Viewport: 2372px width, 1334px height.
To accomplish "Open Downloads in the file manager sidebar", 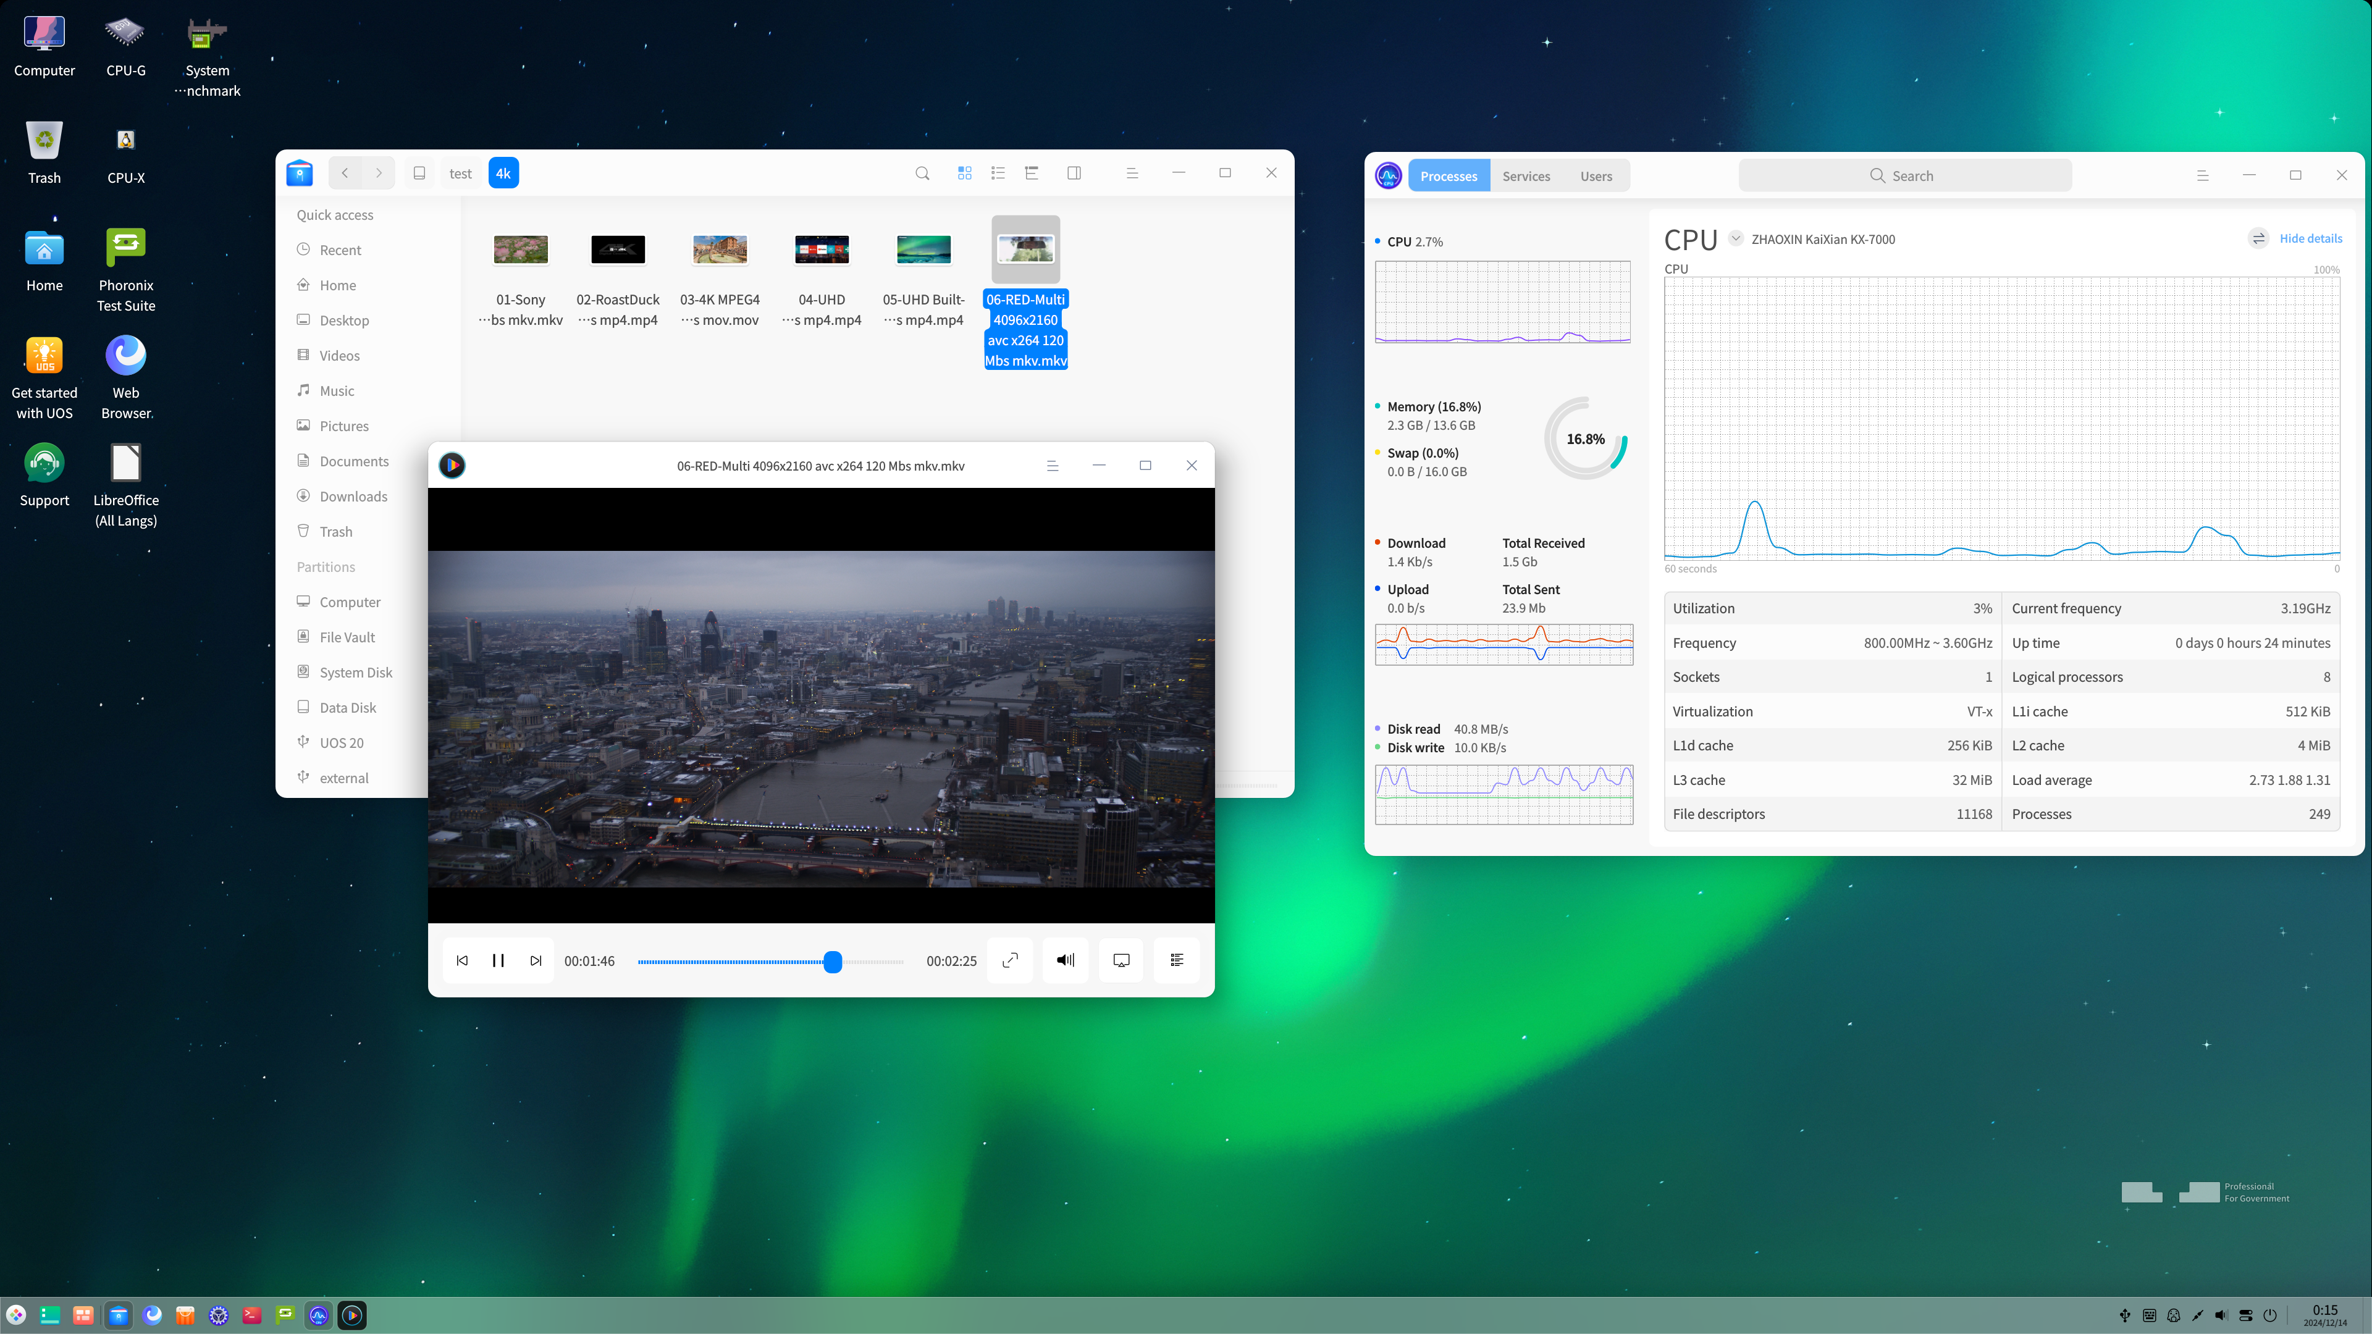I will pos(353,496).
